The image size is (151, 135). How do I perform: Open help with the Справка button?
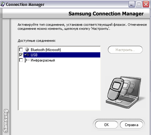132,125
